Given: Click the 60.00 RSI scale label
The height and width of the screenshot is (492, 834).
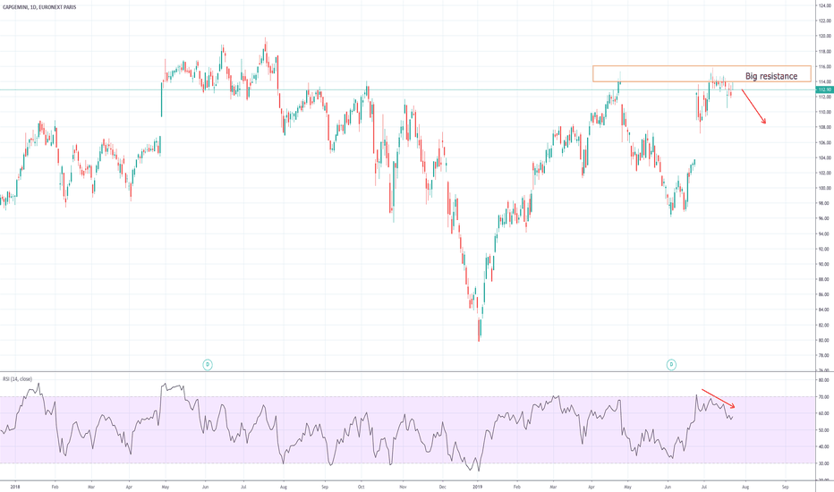Looking at the screenshot, I should [x=824, y=413].
